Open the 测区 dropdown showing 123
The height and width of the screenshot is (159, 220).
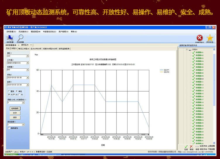[27, 56]
